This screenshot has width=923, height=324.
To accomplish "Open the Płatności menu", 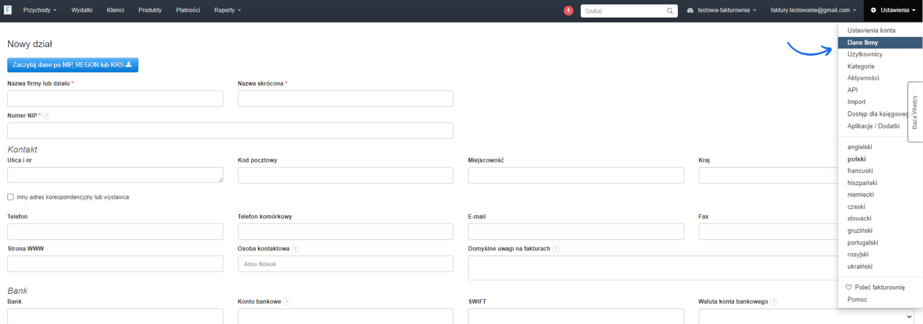I will tap(188, 10).
